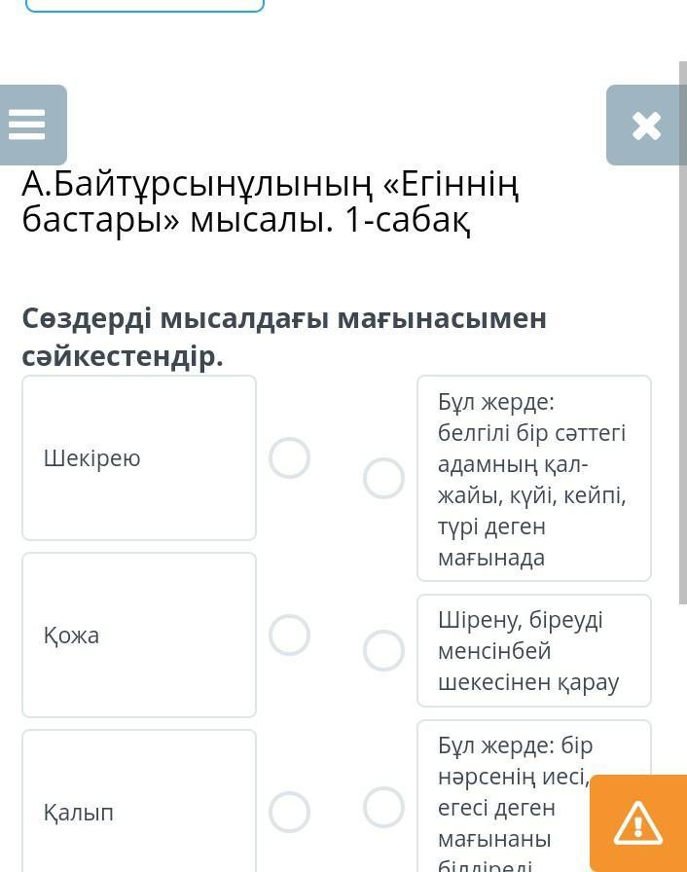Screen dimensions: 687x872
Task: Click the '1-сабақ' text in title
Action: click(408, 221)
